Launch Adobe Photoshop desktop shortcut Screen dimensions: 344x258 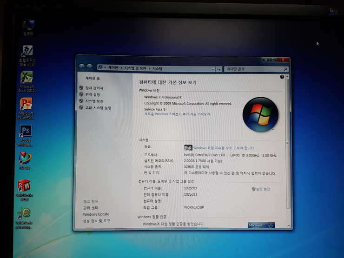26,135
